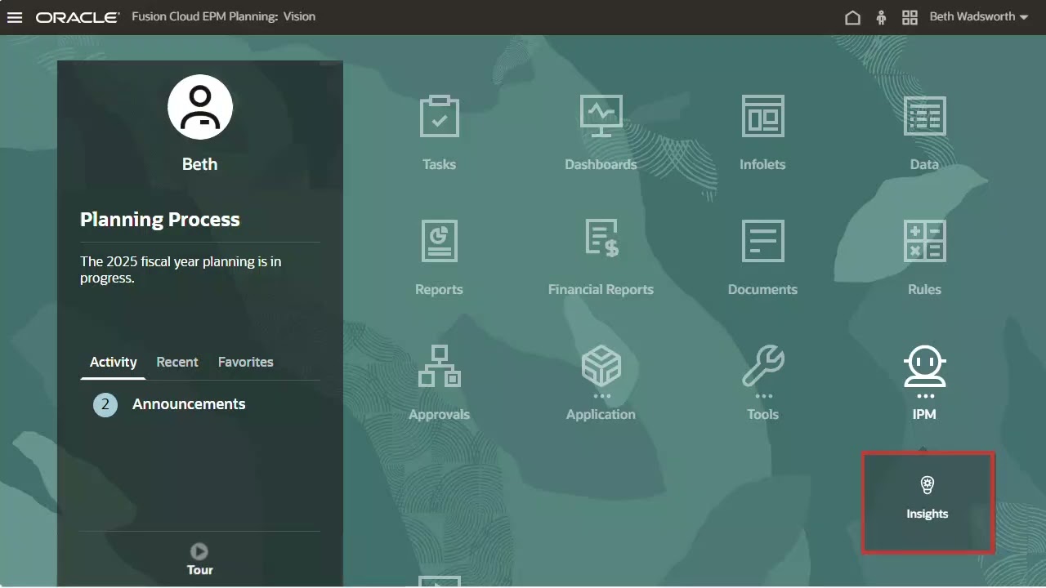1046x588 pixels.
Task: Switch to the Recent tab
Action: [x=177, y=362]
